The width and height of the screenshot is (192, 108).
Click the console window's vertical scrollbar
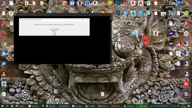[x=111, y=40]
